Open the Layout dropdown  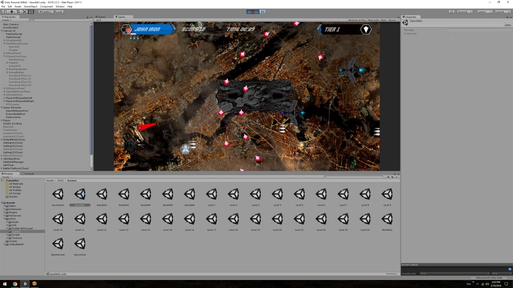click(x=502, y=11)
